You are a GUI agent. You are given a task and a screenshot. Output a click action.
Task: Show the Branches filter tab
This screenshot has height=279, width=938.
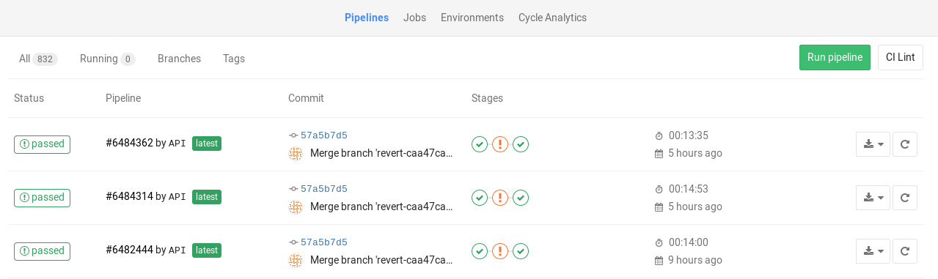click(179, 59)
